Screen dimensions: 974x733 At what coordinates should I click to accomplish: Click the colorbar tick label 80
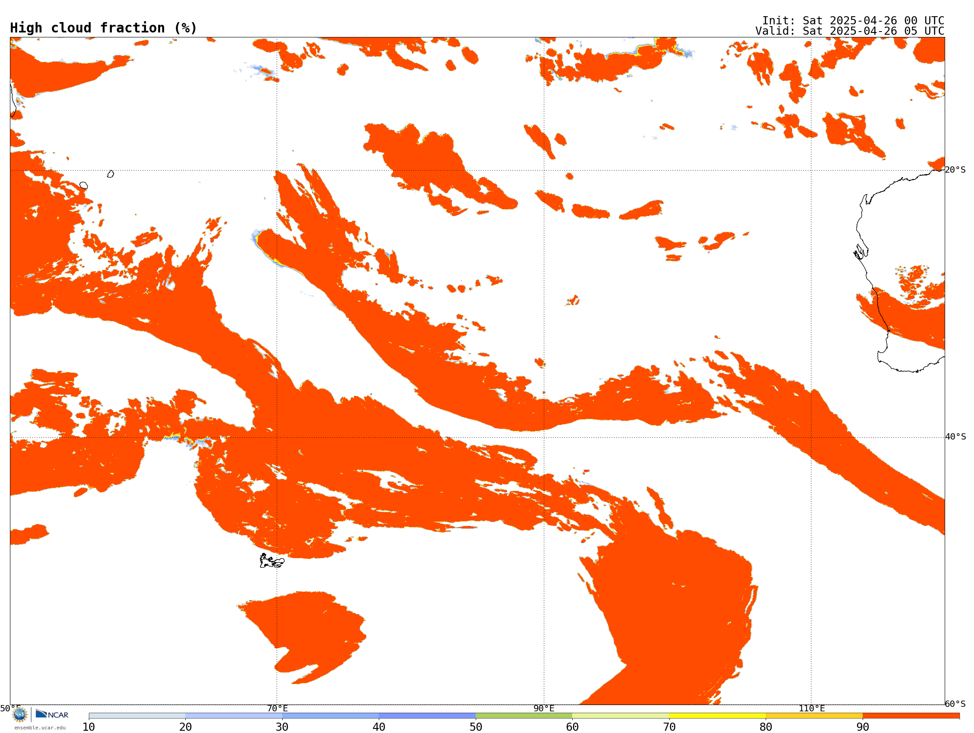766,727
